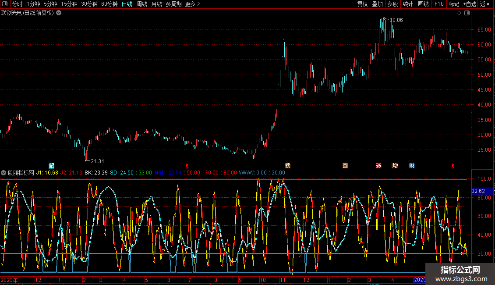Select the 日线 daily chart tab

point(127,4)
